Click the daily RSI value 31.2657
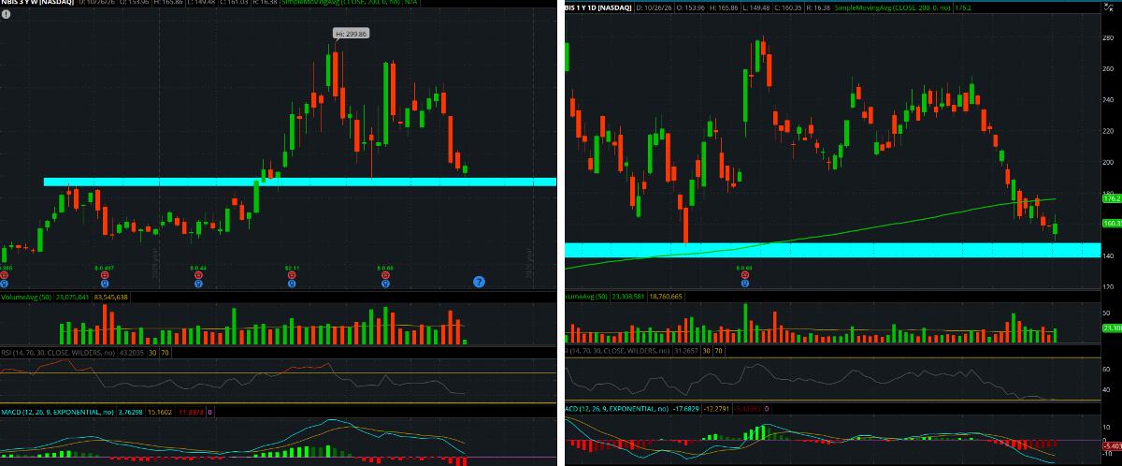This screenshot has width=1122, height=466. [x=686, y=353]
